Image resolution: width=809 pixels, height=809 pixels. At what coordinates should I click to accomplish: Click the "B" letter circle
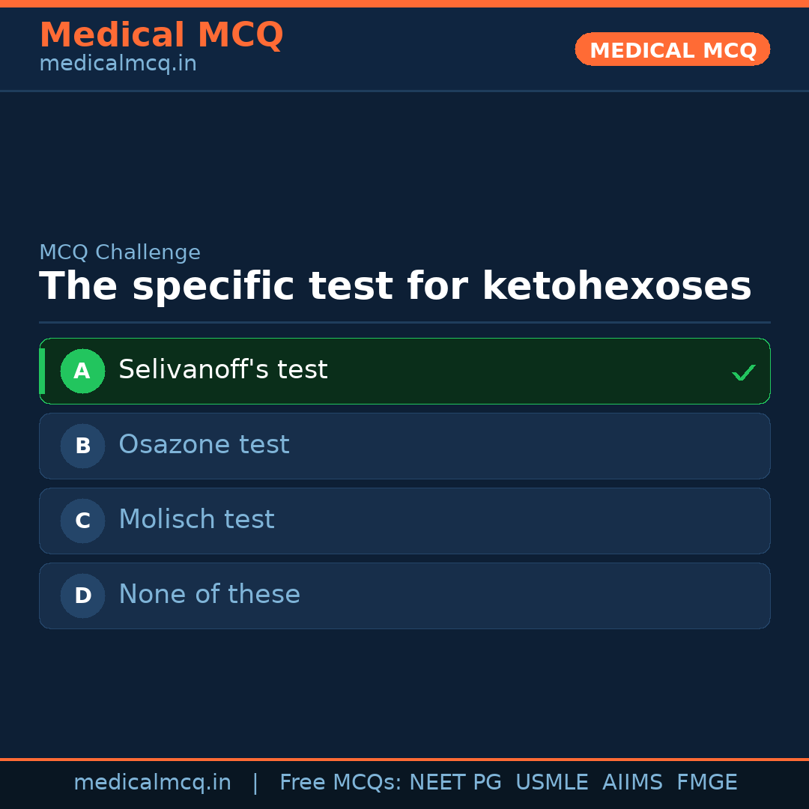coord(82,446)
